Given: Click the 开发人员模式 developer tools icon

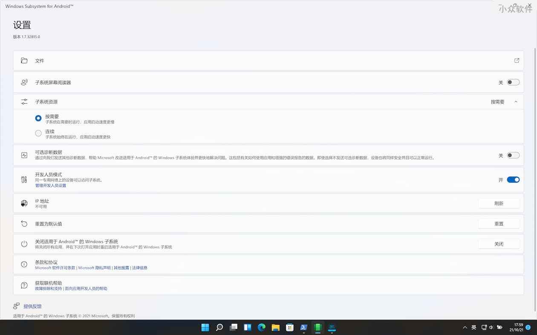Looking at the screenshot, I should point(24,180).
